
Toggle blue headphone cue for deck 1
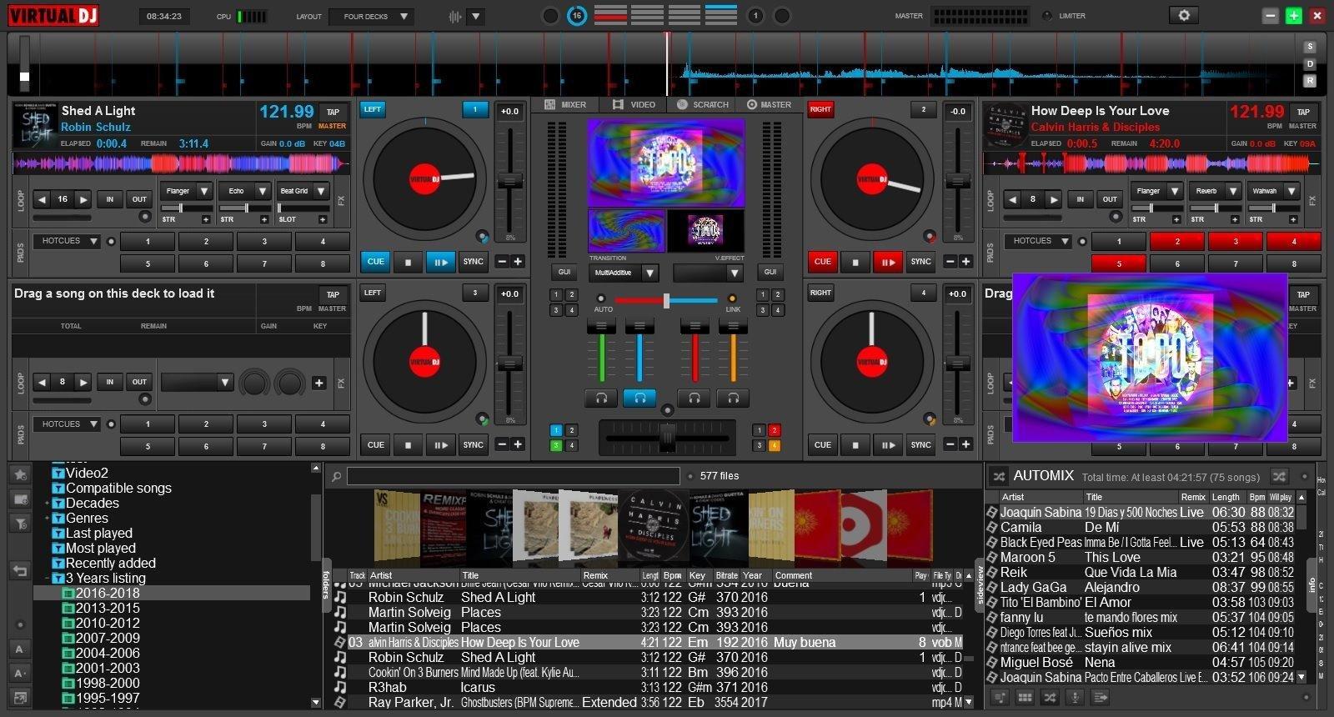pyautogui.click(x=639, y=398)
